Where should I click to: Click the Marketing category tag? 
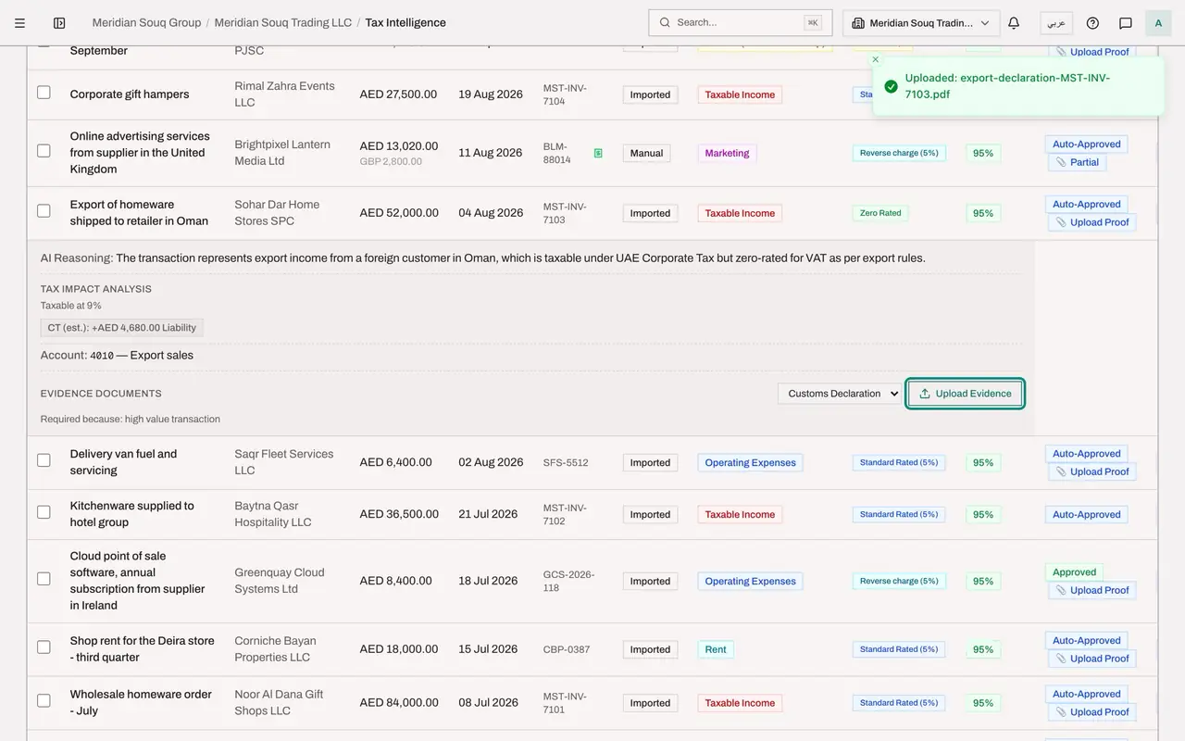coord(727,153)
